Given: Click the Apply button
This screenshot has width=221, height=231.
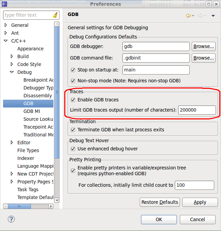Looking at the screenshot, I should [200, 202].
